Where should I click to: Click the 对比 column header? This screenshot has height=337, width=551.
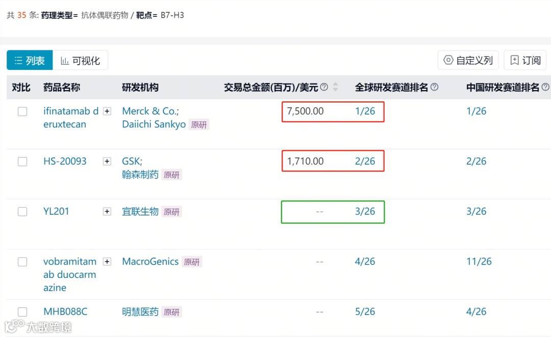coord(21,87)
